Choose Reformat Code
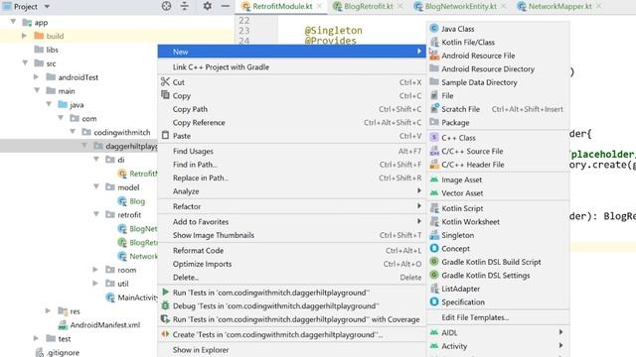 [x=291, y=251]
